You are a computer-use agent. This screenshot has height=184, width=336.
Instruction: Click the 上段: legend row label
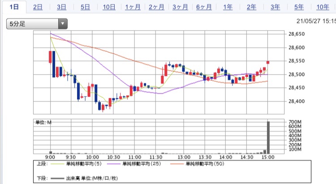click(x=42, y=164)
